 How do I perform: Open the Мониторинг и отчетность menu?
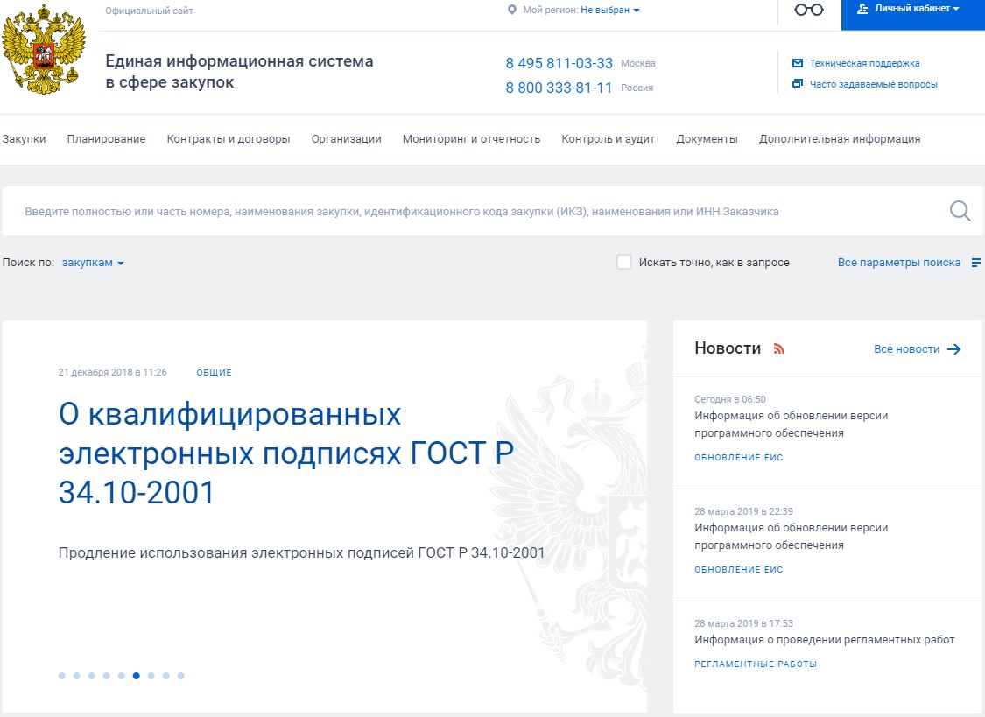471,138
